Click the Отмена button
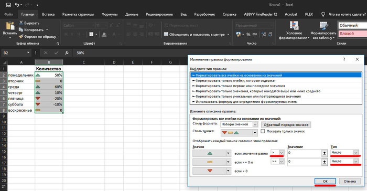The image size is (367, 191). (x=350, y=181)
